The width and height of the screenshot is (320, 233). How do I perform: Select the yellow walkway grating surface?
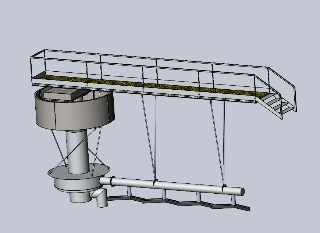[x=147, y=85]
